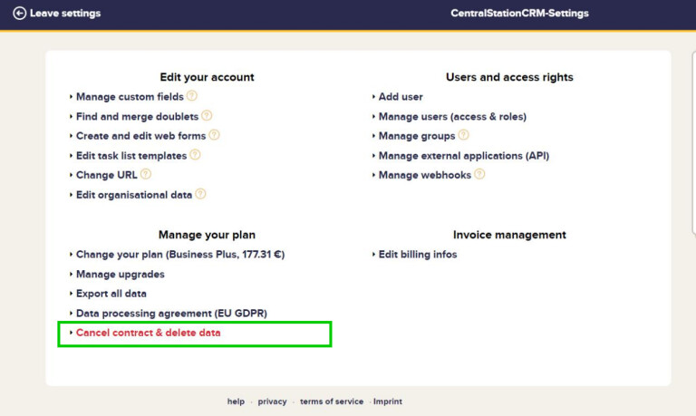The width and height of the screenshot is (696, 416).
Task: Open help icon next to Find and merge doublets
Action: 207,116
